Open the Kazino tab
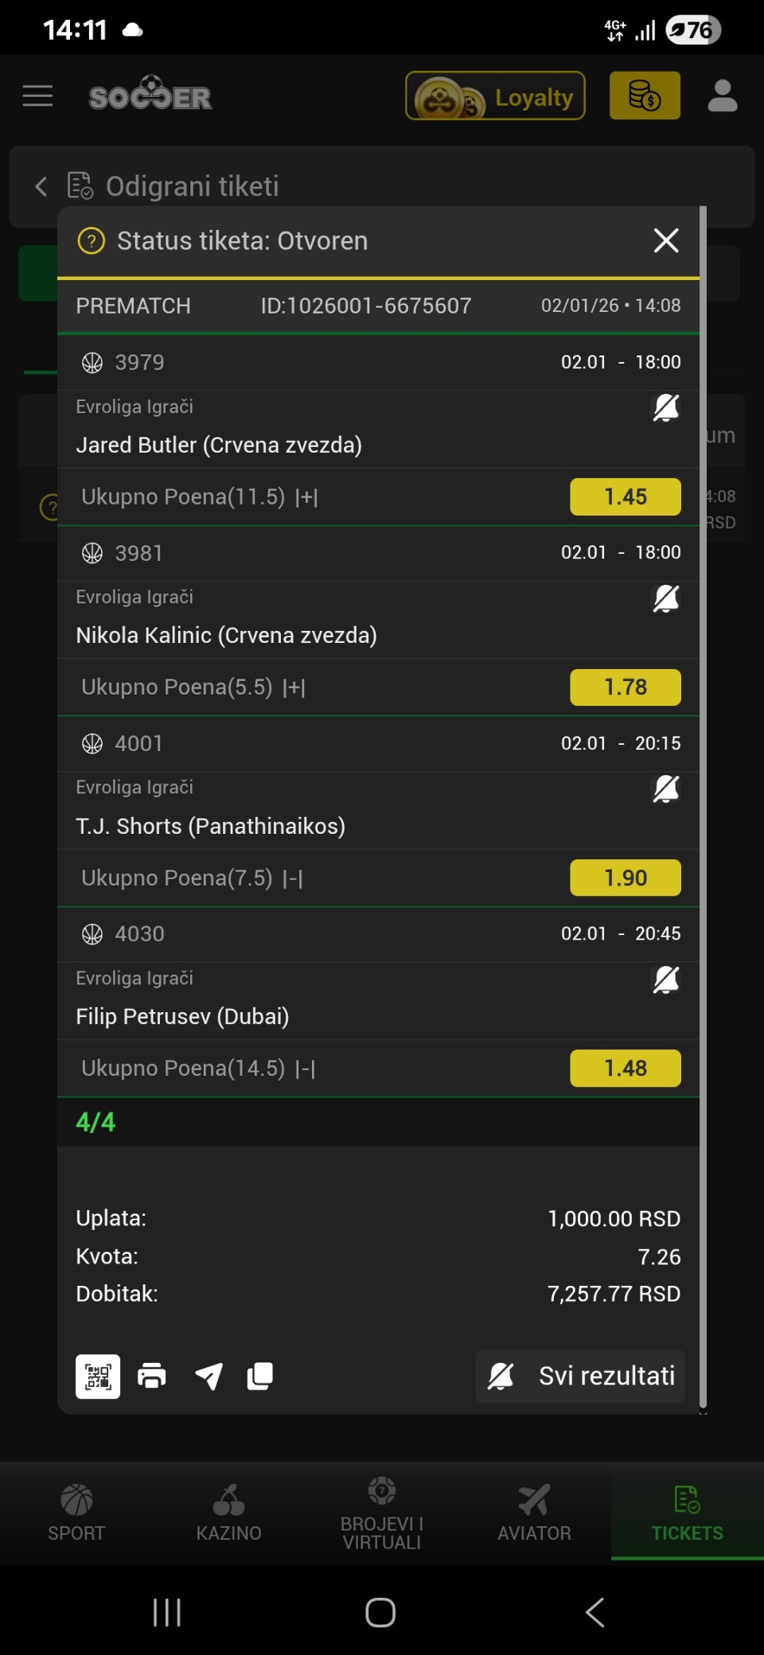The height and width of the screenshot is (1655, 764). pyautogui.click(x=229, y=1513)
